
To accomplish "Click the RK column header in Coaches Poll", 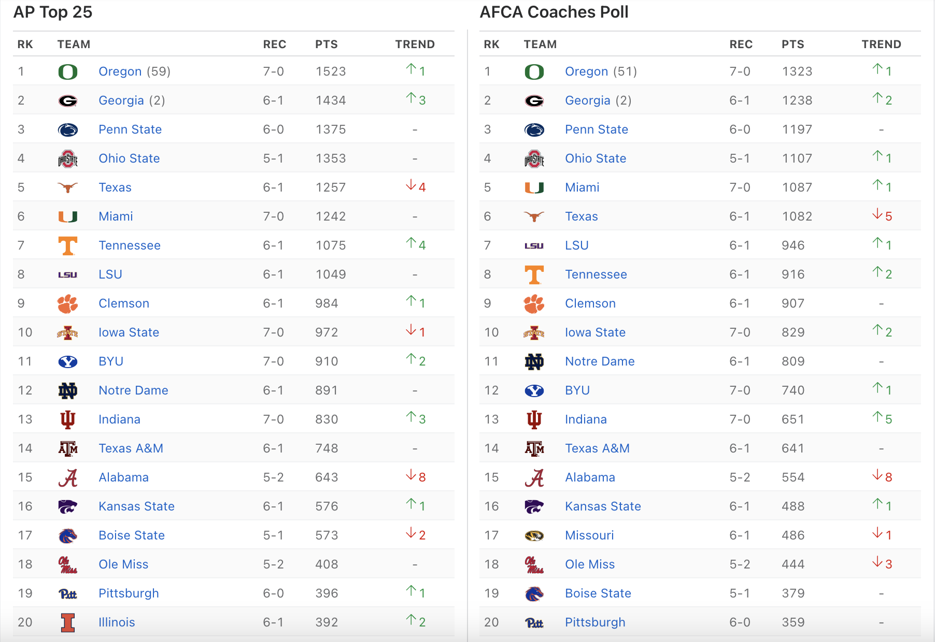I will 492,45.
